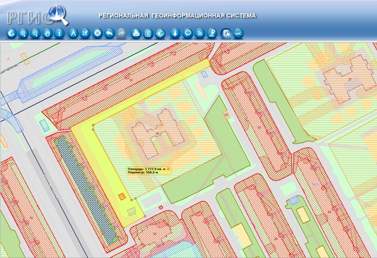Open the speech bubble comment icon
This screenshot has width=377, height=258.
188,33
